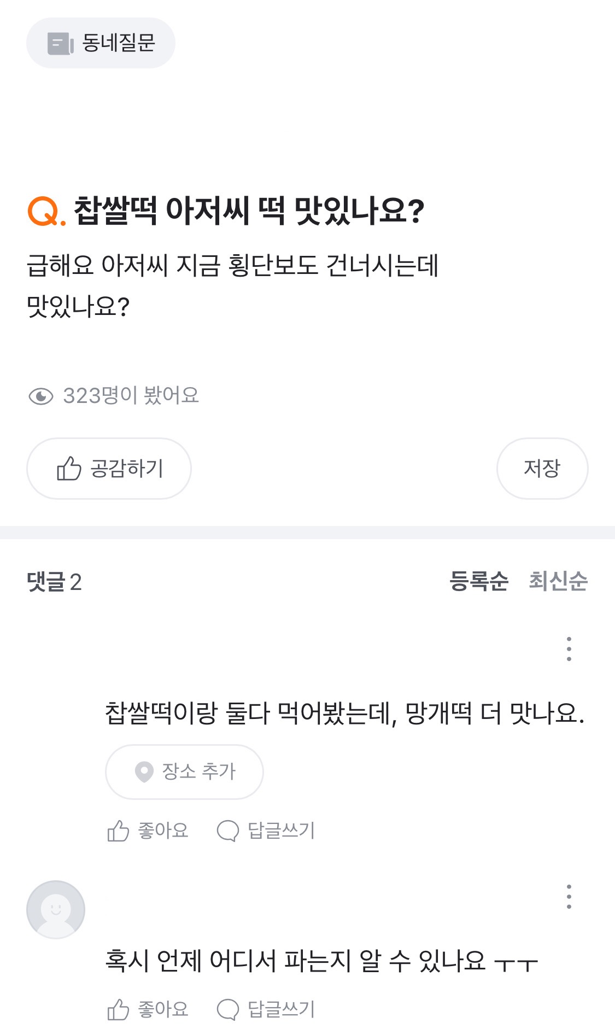Screen dimensions: 615x1029
Task: Tap the 동네질문 category icon
Action: click(x=60, y=44)
